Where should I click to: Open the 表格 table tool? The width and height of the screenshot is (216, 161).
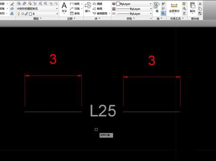point(75,13)
